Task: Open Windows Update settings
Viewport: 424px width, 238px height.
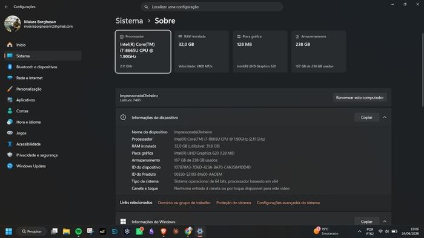Action: (x=43, y=166)
